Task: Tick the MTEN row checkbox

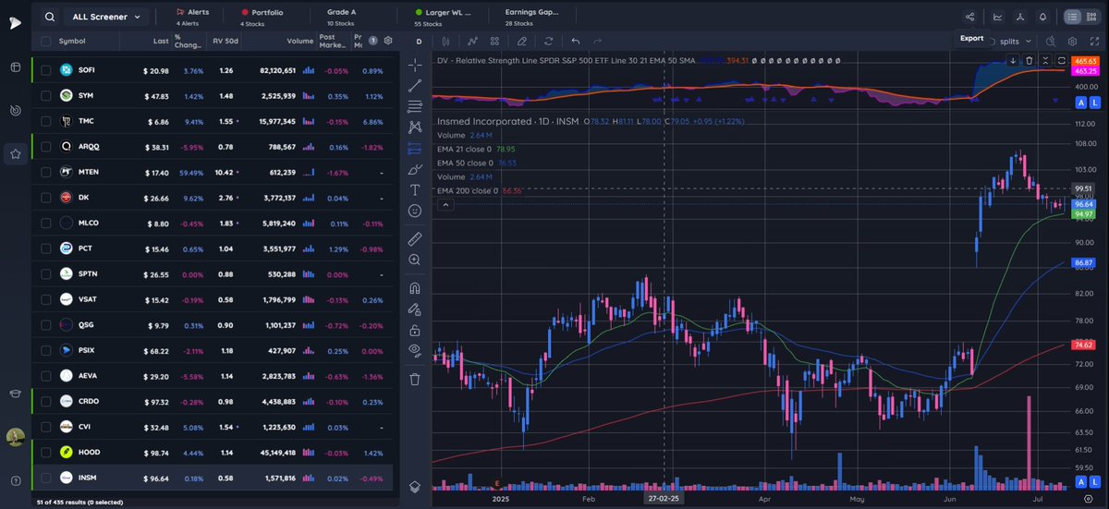Action: [45, 172]
